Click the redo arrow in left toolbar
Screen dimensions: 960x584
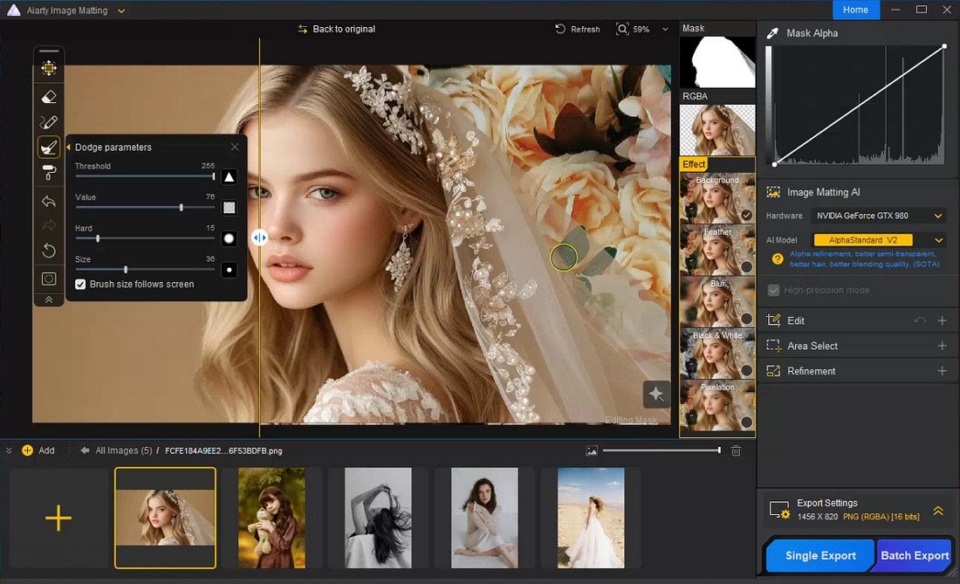point(49,226)
